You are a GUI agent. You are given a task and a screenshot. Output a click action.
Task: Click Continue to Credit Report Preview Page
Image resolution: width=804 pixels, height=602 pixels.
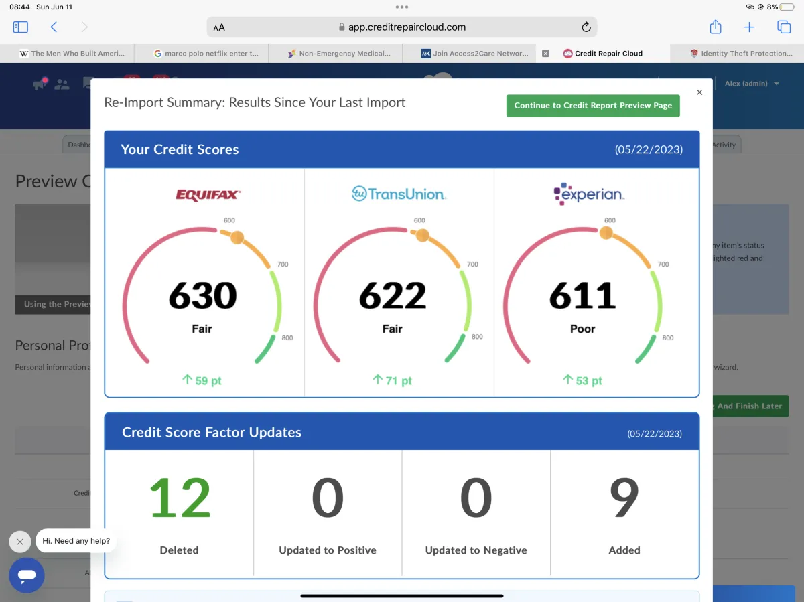click(593, 106)
